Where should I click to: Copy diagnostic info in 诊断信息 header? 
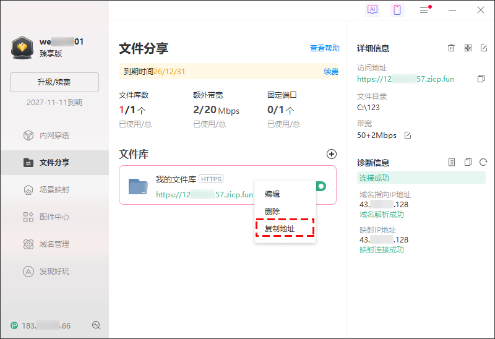tap(468, 162)
